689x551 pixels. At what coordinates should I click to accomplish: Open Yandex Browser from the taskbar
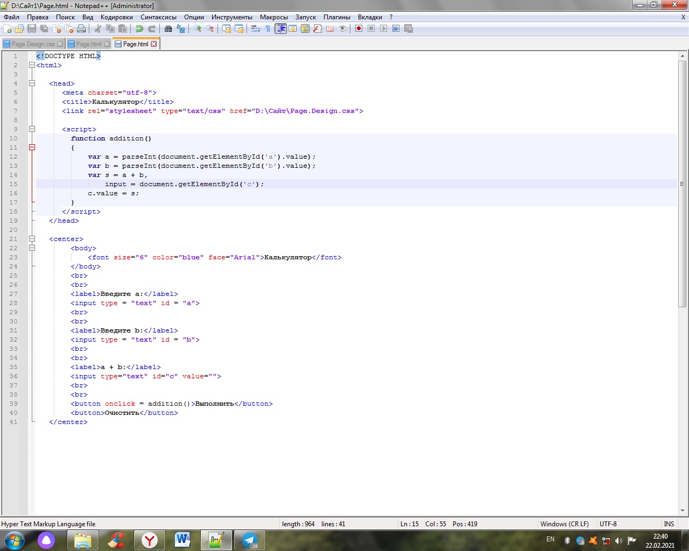coord(150,540)
